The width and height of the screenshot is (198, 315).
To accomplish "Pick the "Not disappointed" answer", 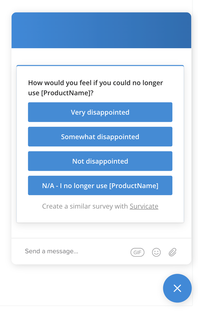I will tap(100, 161).
